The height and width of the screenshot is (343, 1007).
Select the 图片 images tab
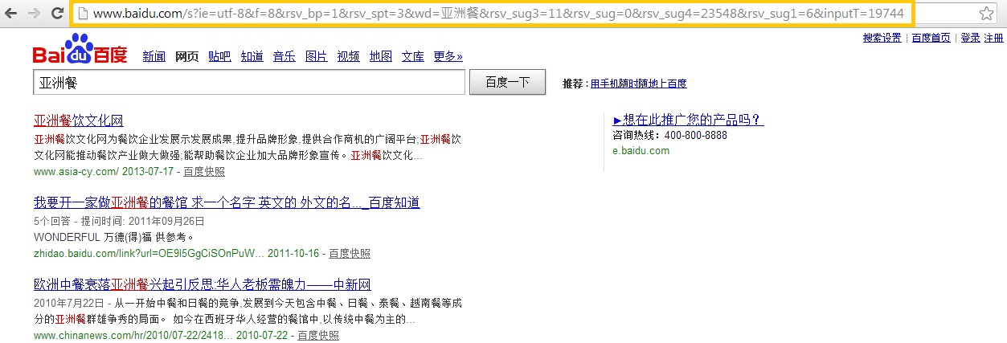[316, 56]
